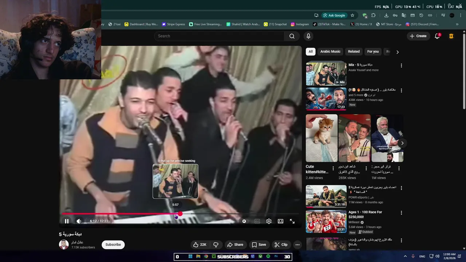Open options menu for the Mix item
The image size is (466, 262).
click(x=401, y=65)
